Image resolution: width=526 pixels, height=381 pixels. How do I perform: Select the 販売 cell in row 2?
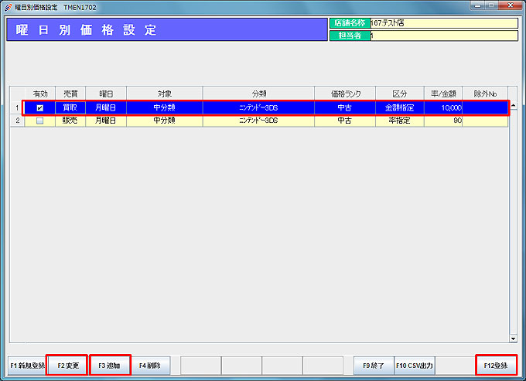pos(70,121)
